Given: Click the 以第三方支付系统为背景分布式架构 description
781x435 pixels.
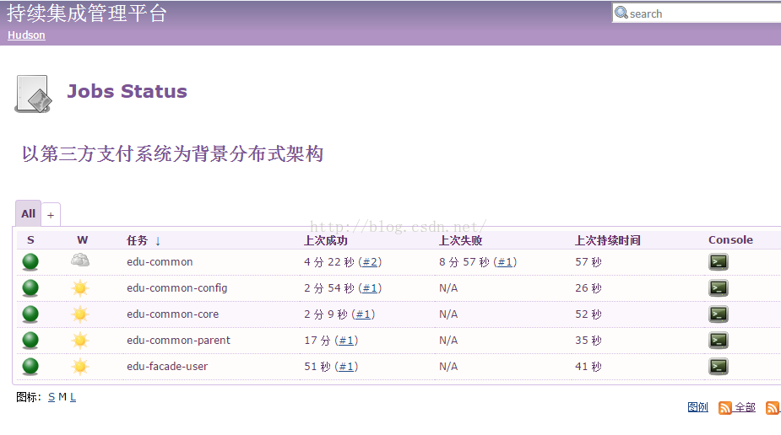Looking at the screenshot, I should [x=172, y=153].
